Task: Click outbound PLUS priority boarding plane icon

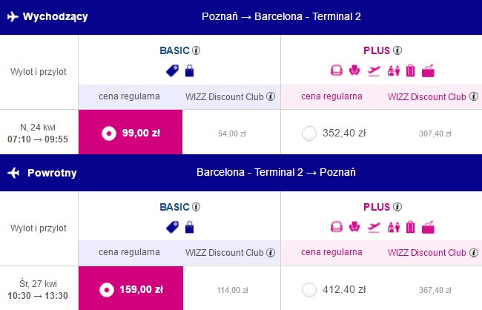Action: tap(374, 71)
